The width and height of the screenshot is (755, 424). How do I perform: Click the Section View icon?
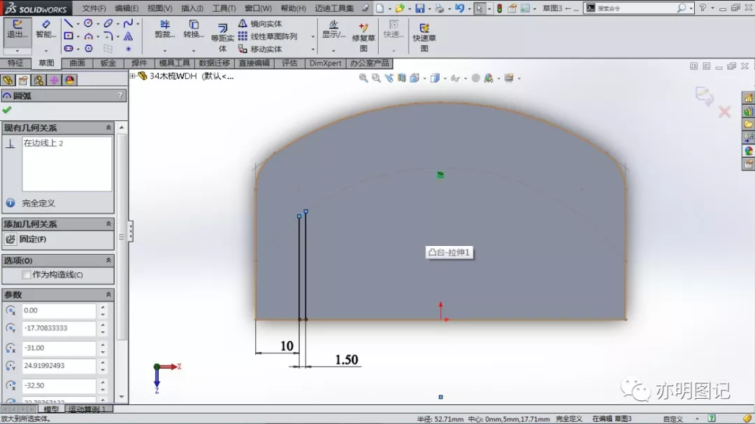point(401,78)
